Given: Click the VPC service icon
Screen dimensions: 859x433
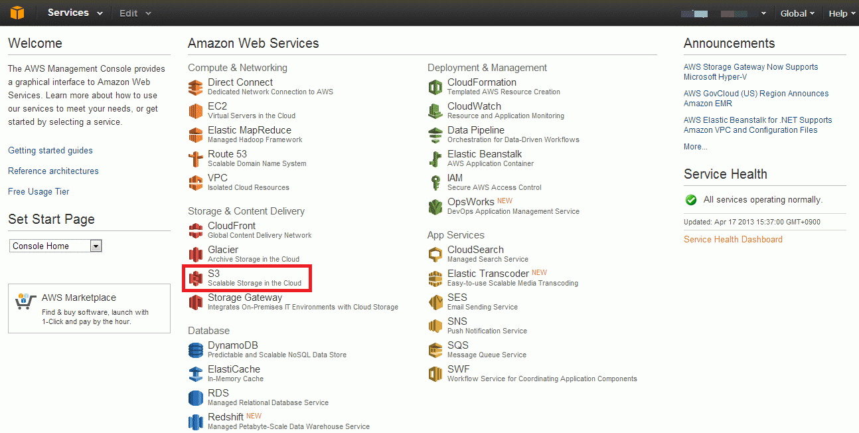Looking at the screenshot, I should click(195, 183).
